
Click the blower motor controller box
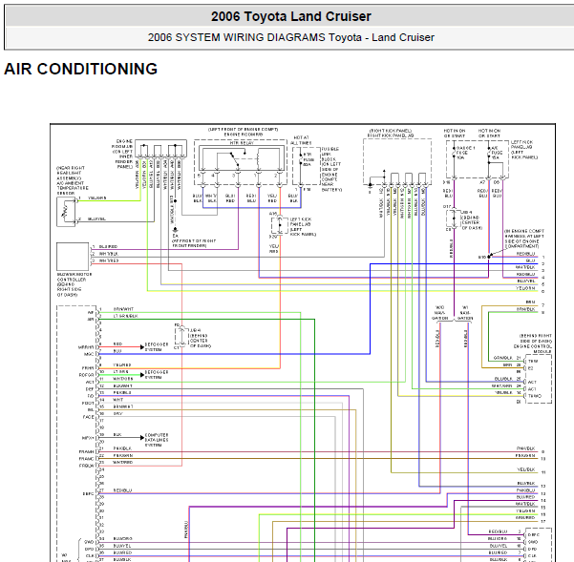pos(73,257)
